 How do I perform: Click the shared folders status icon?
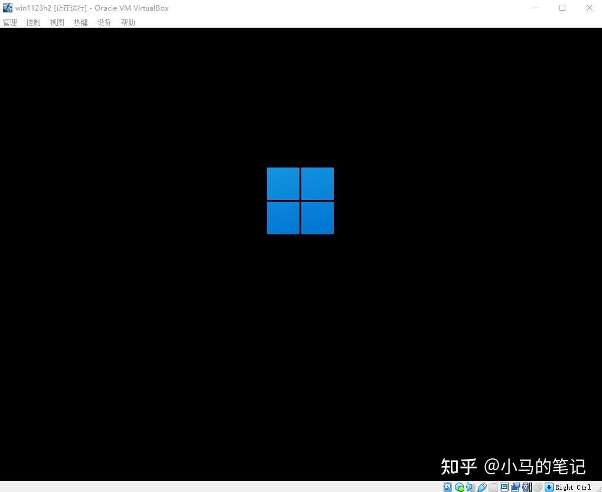(493, 487)
